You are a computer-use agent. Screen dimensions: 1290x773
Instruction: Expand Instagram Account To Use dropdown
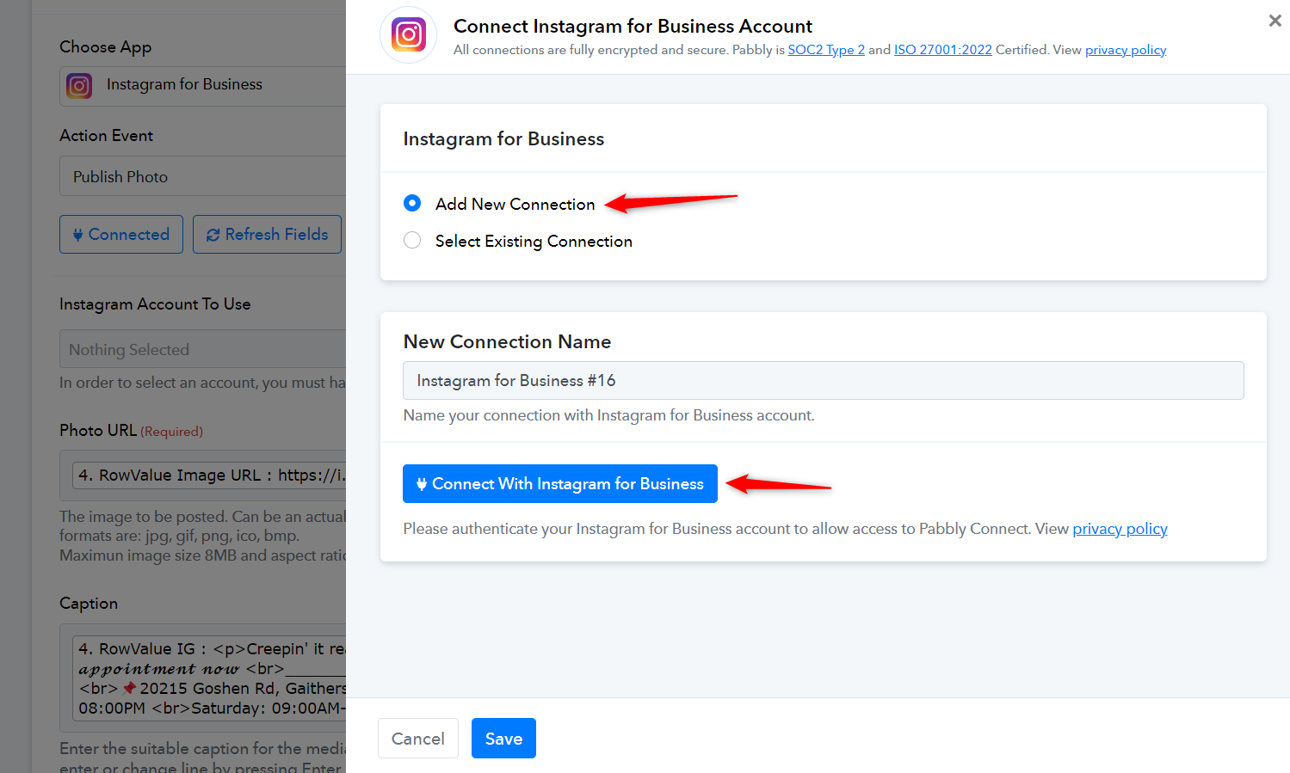[203, 350]
